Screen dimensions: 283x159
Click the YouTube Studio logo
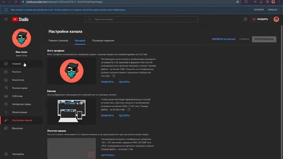coord(20,19)
